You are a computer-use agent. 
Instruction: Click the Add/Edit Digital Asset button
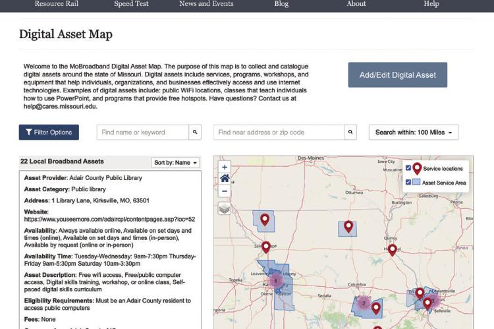coord(398,75)
